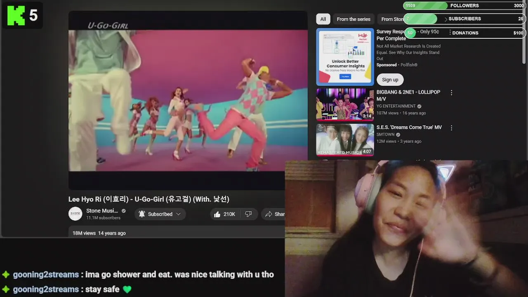The image size is (528, 297).
Task: Click the Stone Music channel avatar
Action: (x=75, y=214)
